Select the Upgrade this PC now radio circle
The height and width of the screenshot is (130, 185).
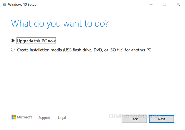(12, 41)
